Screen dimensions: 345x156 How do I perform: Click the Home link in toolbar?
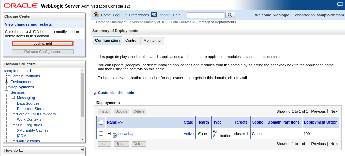coord(106,15)
